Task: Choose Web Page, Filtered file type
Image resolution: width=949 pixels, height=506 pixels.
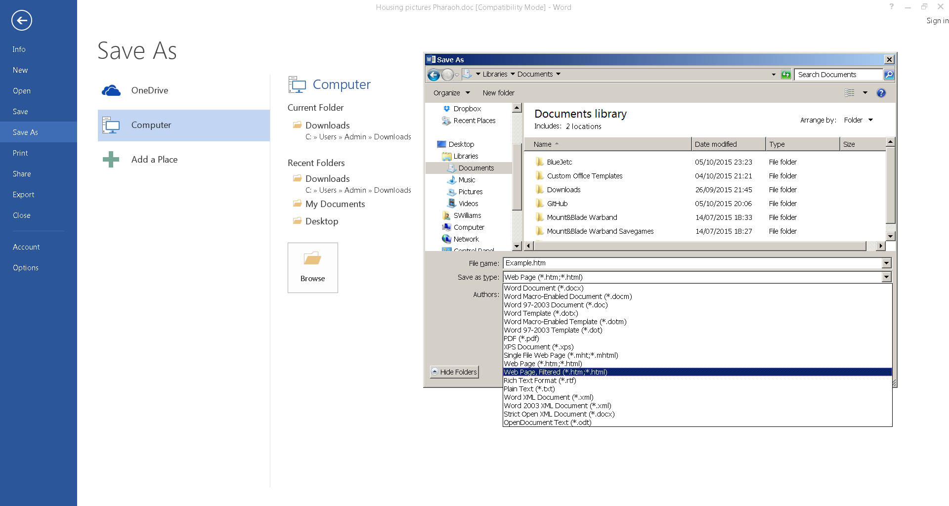Action: (x=697, y=372)
